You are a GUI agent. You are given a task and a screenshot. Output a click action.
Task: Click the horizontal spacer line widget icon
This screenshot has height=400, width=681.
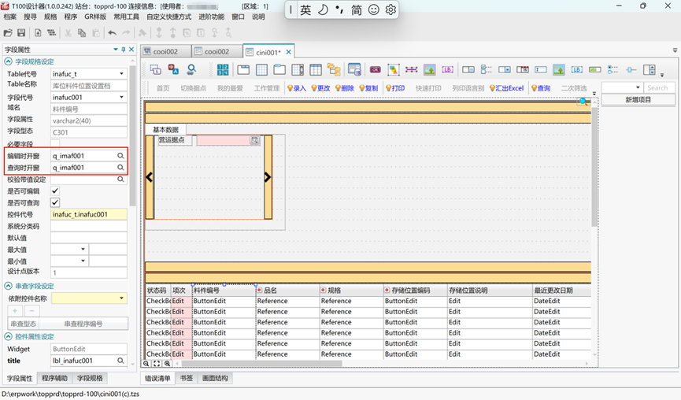click(411, 69)
